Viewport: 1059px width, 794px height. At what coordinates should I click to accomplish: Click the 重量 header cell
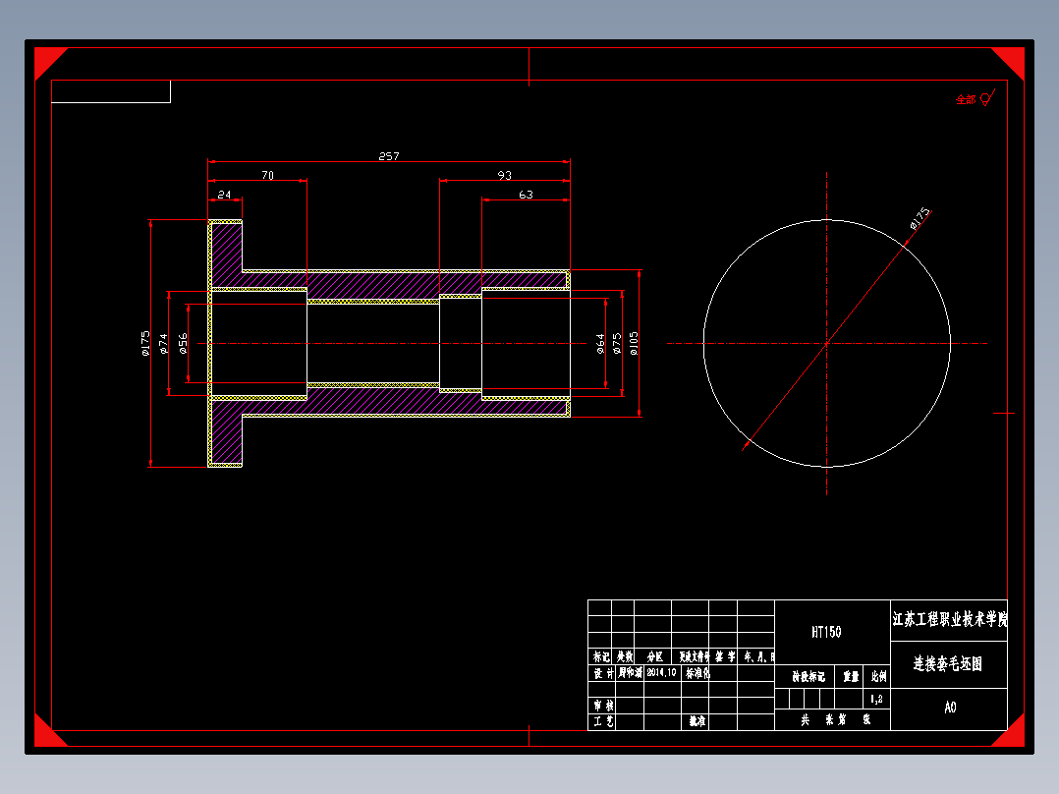pyautogui.click(x=851, y=676)
